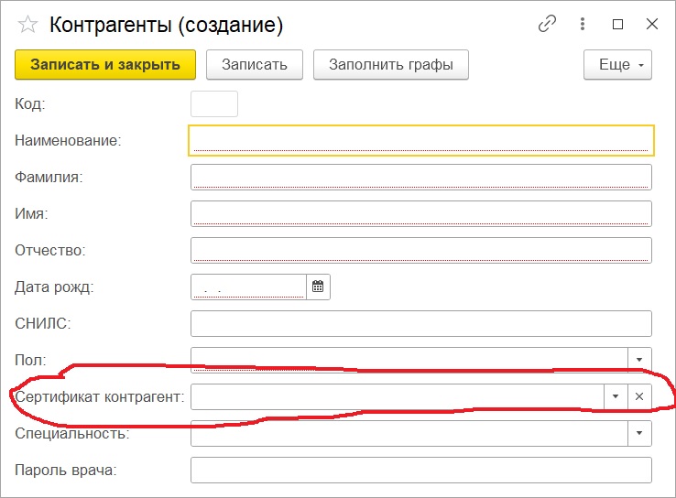Click the Дата рожд date input
Image resolution: width=676 pixels, height=498 pixels.
pyautogui.click(x=248, y=287)
